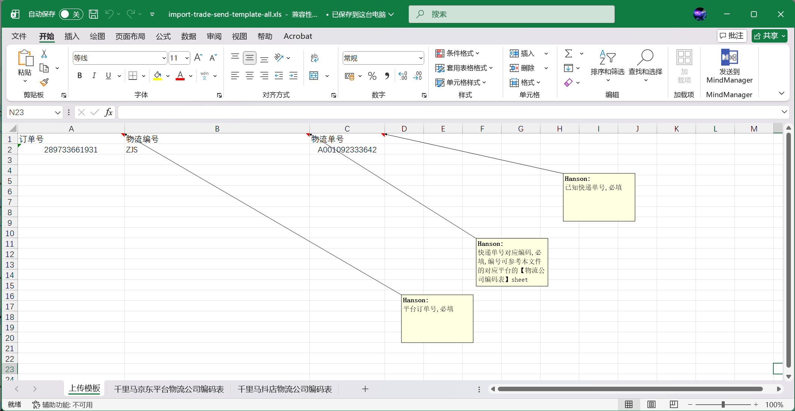
Task: Toggle the AutoSave switch
Action: click(71, 14)
